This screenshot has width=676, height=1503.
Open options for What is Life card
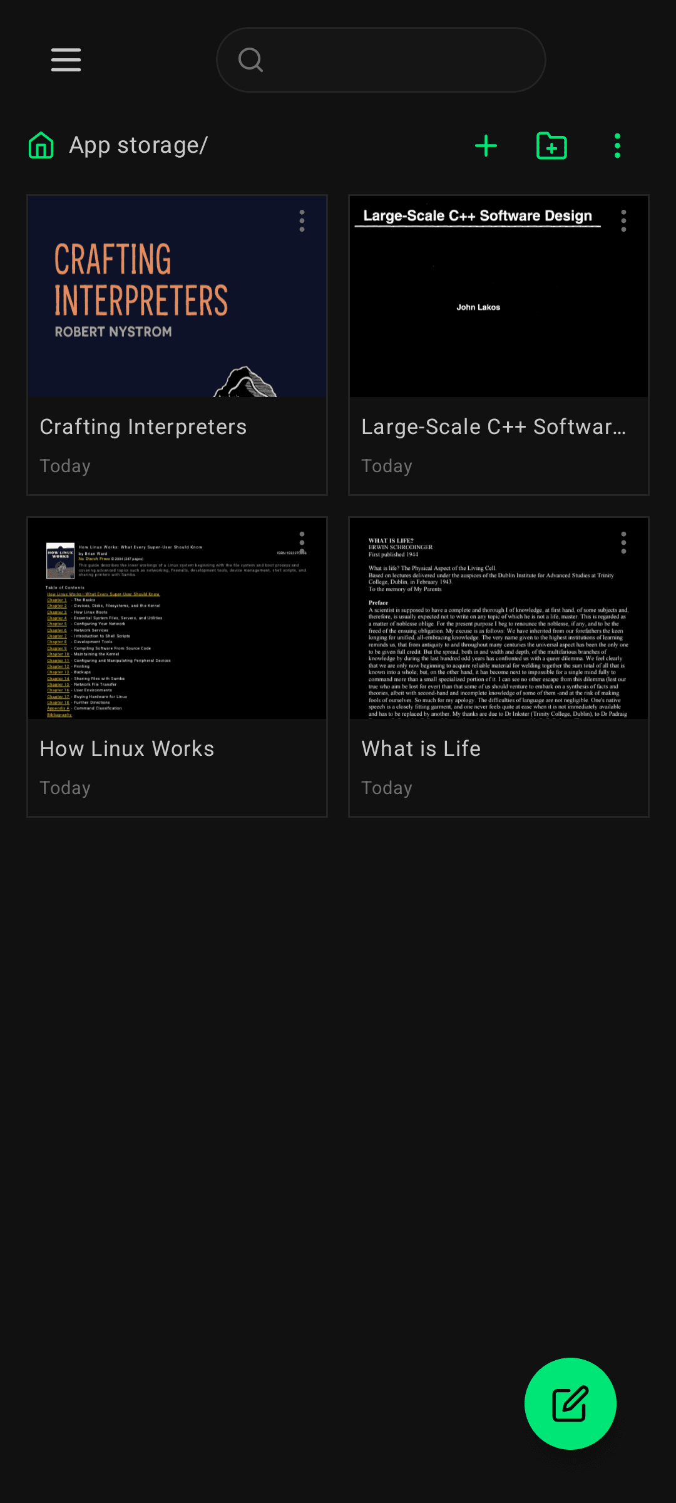pyautogui.click(x=623, y=543)
